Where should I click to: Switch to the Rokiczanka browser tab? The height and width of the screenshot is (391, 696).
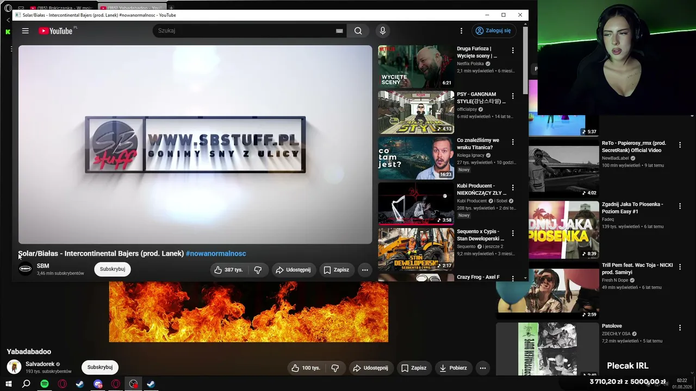(x=61, y=8)
